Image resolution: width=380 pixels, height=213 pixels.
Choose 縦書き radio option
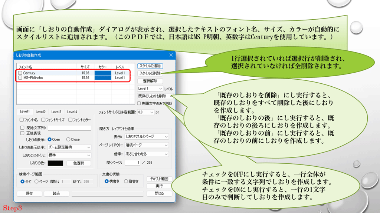[126, 181]
